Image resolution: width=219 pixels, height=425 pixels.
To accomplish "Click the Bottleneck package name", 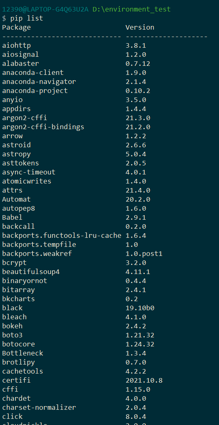I will (x=23, y=353).
